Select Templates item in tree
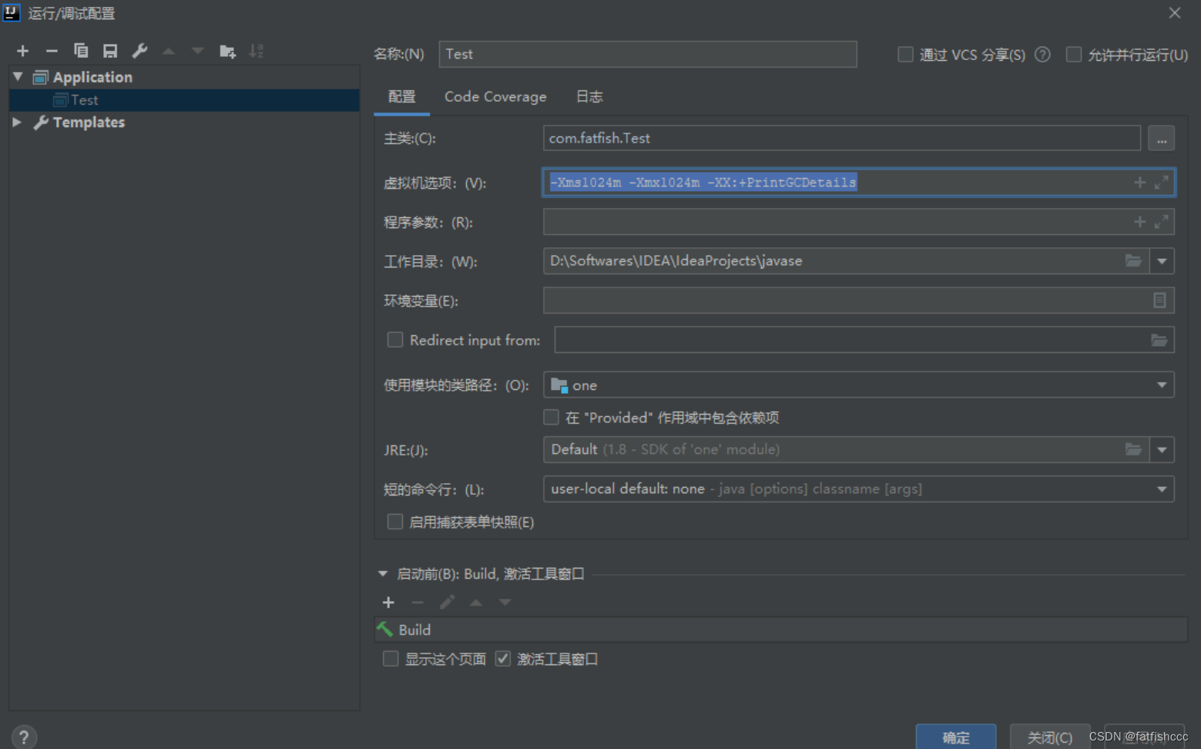 click(89, 122)
